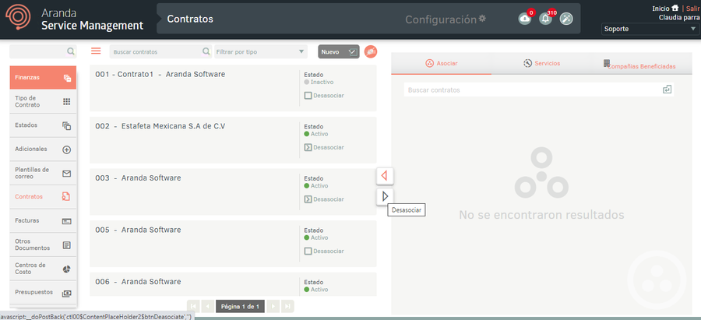The height and width of the screenshot is (320, 701).
Task: Open the Soporte project dropdown
Action: pos(650,29)
